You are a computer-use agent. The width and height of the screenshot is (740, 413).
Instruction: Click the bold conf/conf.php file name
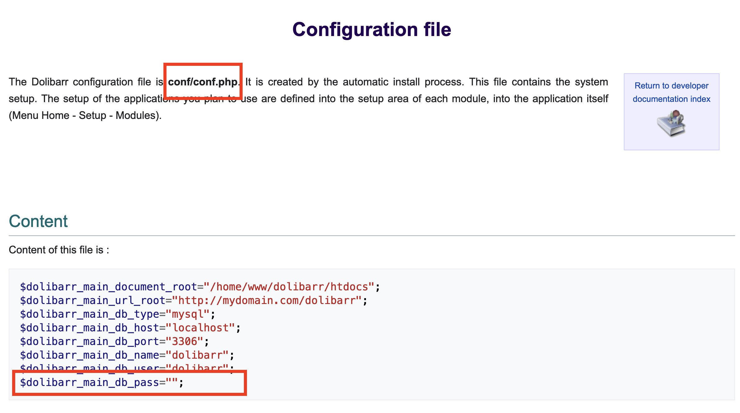tap(203, 82)
